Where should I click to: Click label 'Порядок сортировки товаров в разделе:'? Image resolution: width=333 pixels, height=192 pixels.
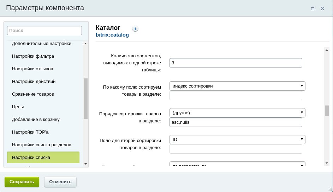(x=130, y=117)
